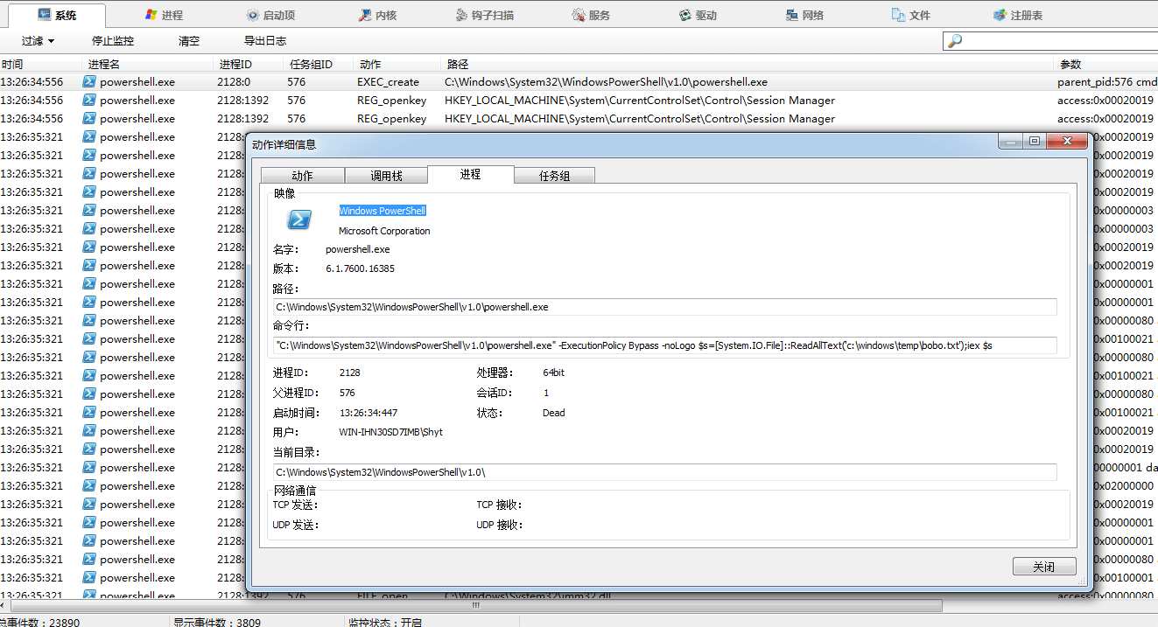Click the magnifier icon in search box
The image size is (1158, 627).
955,41
